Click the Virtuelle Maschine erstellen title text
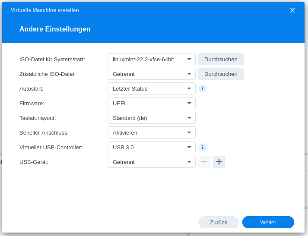This screenshot has width=308, height=236. (x=45, y=10)
